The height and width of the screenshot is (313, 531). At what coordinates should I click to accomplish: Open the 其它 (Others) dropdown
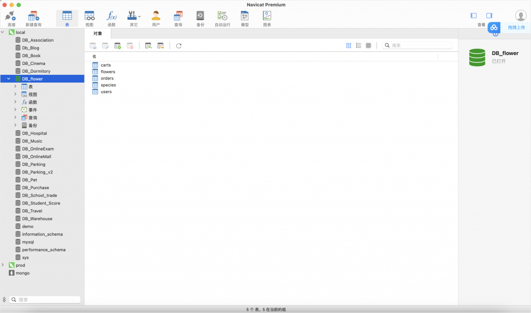[x=134, y=18]
